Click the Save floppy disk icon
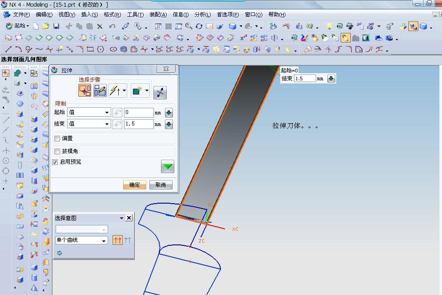Viewport: 442px width, 295px height. point(56,26)
